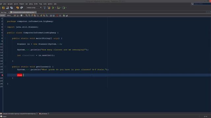The image size is (211, 118).
Task: Click the getClasses breadcrumb at bottom
Action: [44, 114]
